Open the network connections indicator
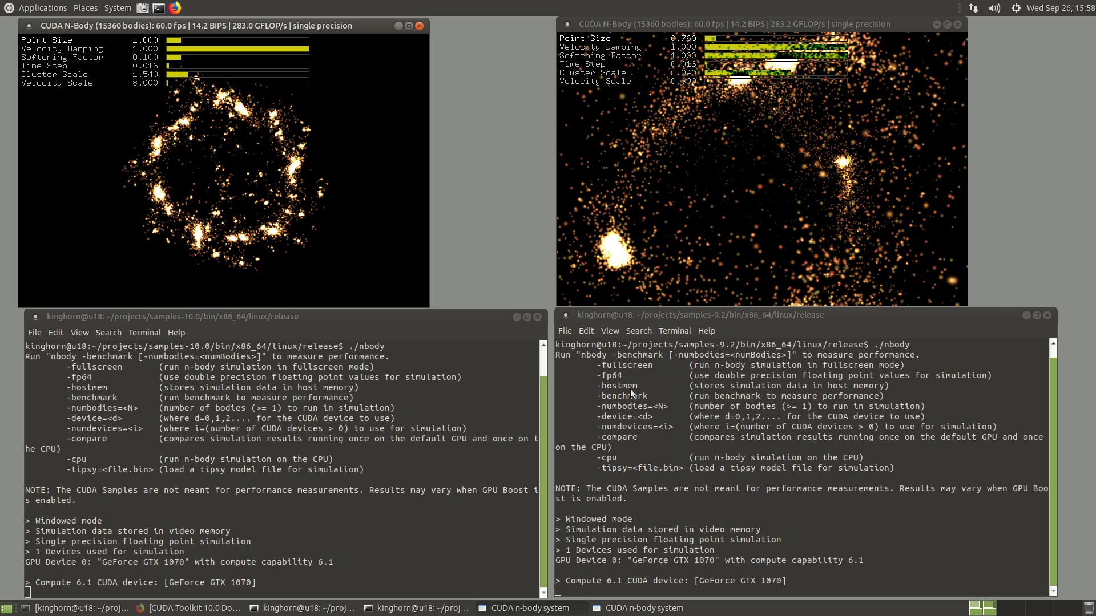The width and height of the screenshot is (1096, 616). click(x=973, y=8)
